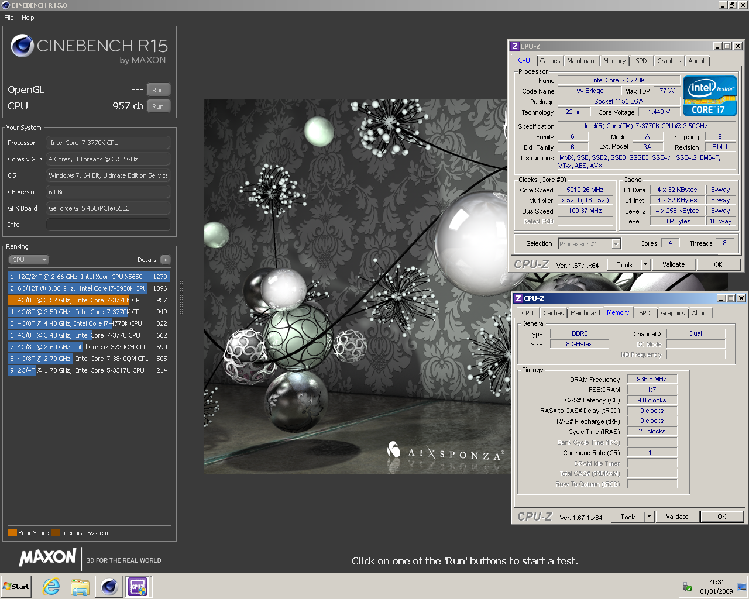Open CPU tab in lower CPU-Z window
This screenshot has width=749, height=599.
coord(527,313)
